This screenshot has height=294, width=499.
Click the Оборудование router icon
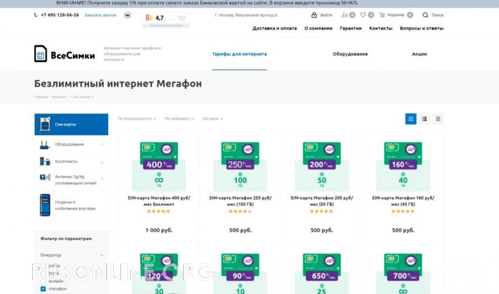45,145
